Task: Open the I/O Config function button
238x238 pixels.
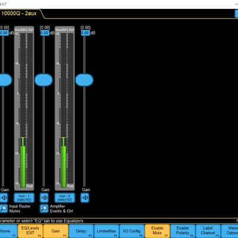Action: click(x=131, y=231)
